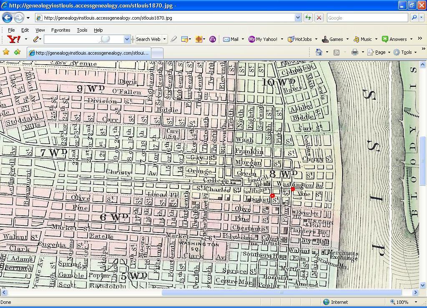The width and height of the screenshot is (427, 308).
Task: Open the zoom level dropdown arrow
Action: 416,302
